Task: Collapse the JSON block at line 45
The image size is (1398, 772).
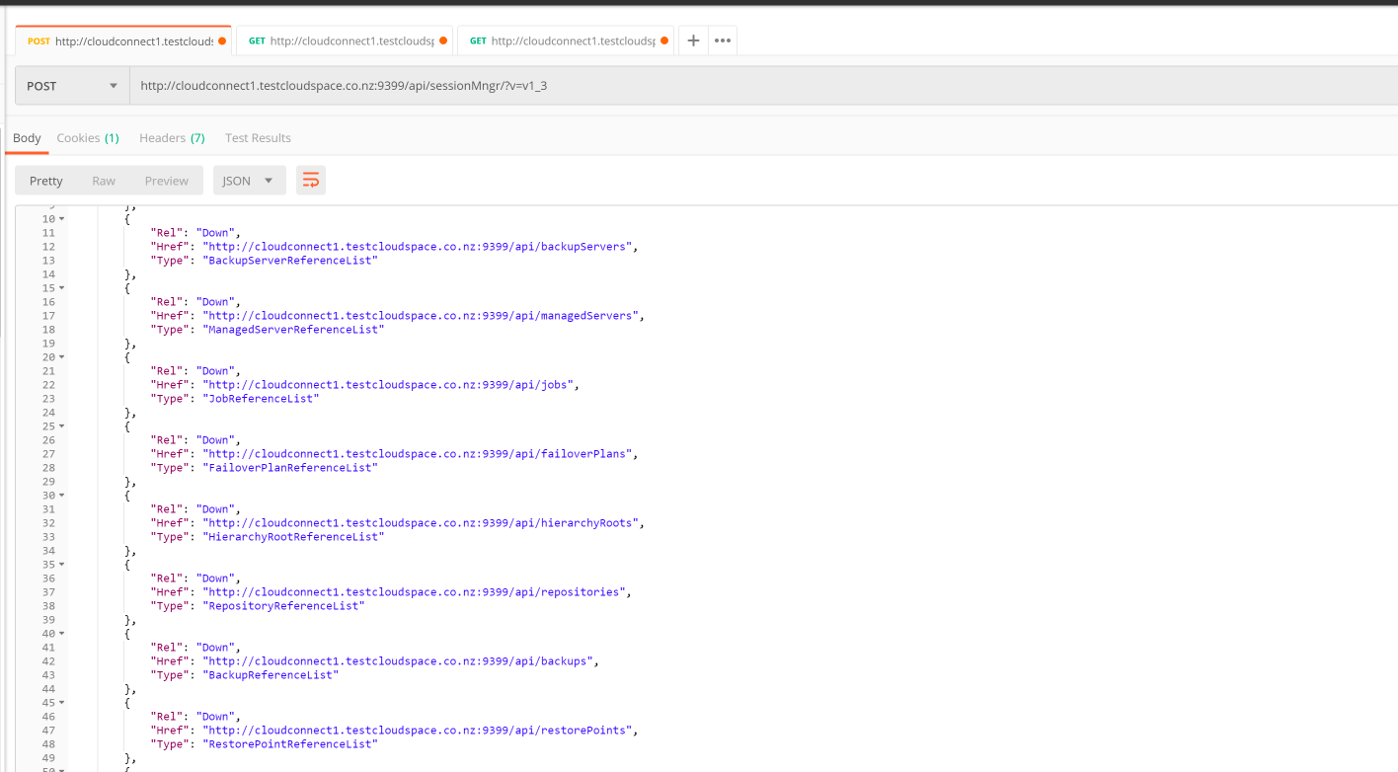Action: point(61,702)
